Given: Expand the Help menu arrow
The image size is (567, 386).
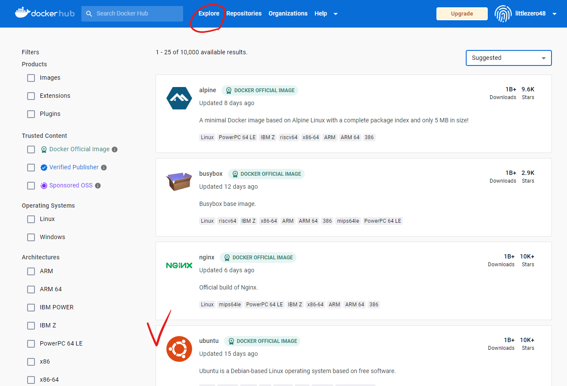Looking at the screenshot, I should coord(336,14).
